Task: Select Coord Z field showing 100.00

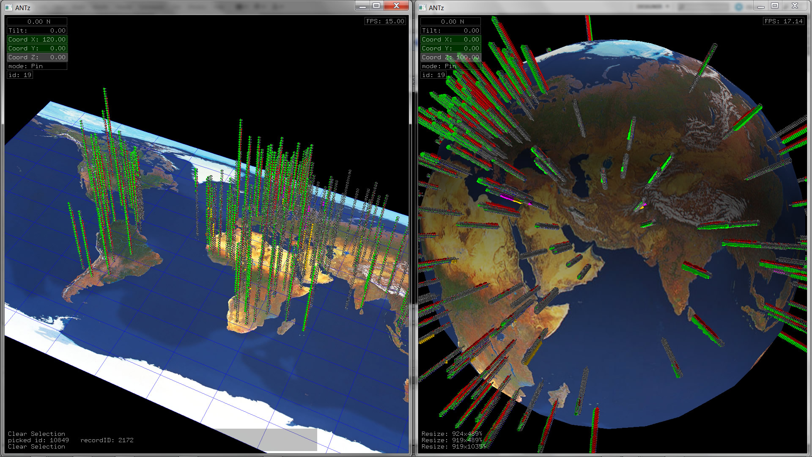Action: tap(450, 57)
